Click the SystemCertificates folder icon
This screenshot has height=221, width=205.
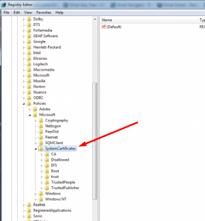41,149
